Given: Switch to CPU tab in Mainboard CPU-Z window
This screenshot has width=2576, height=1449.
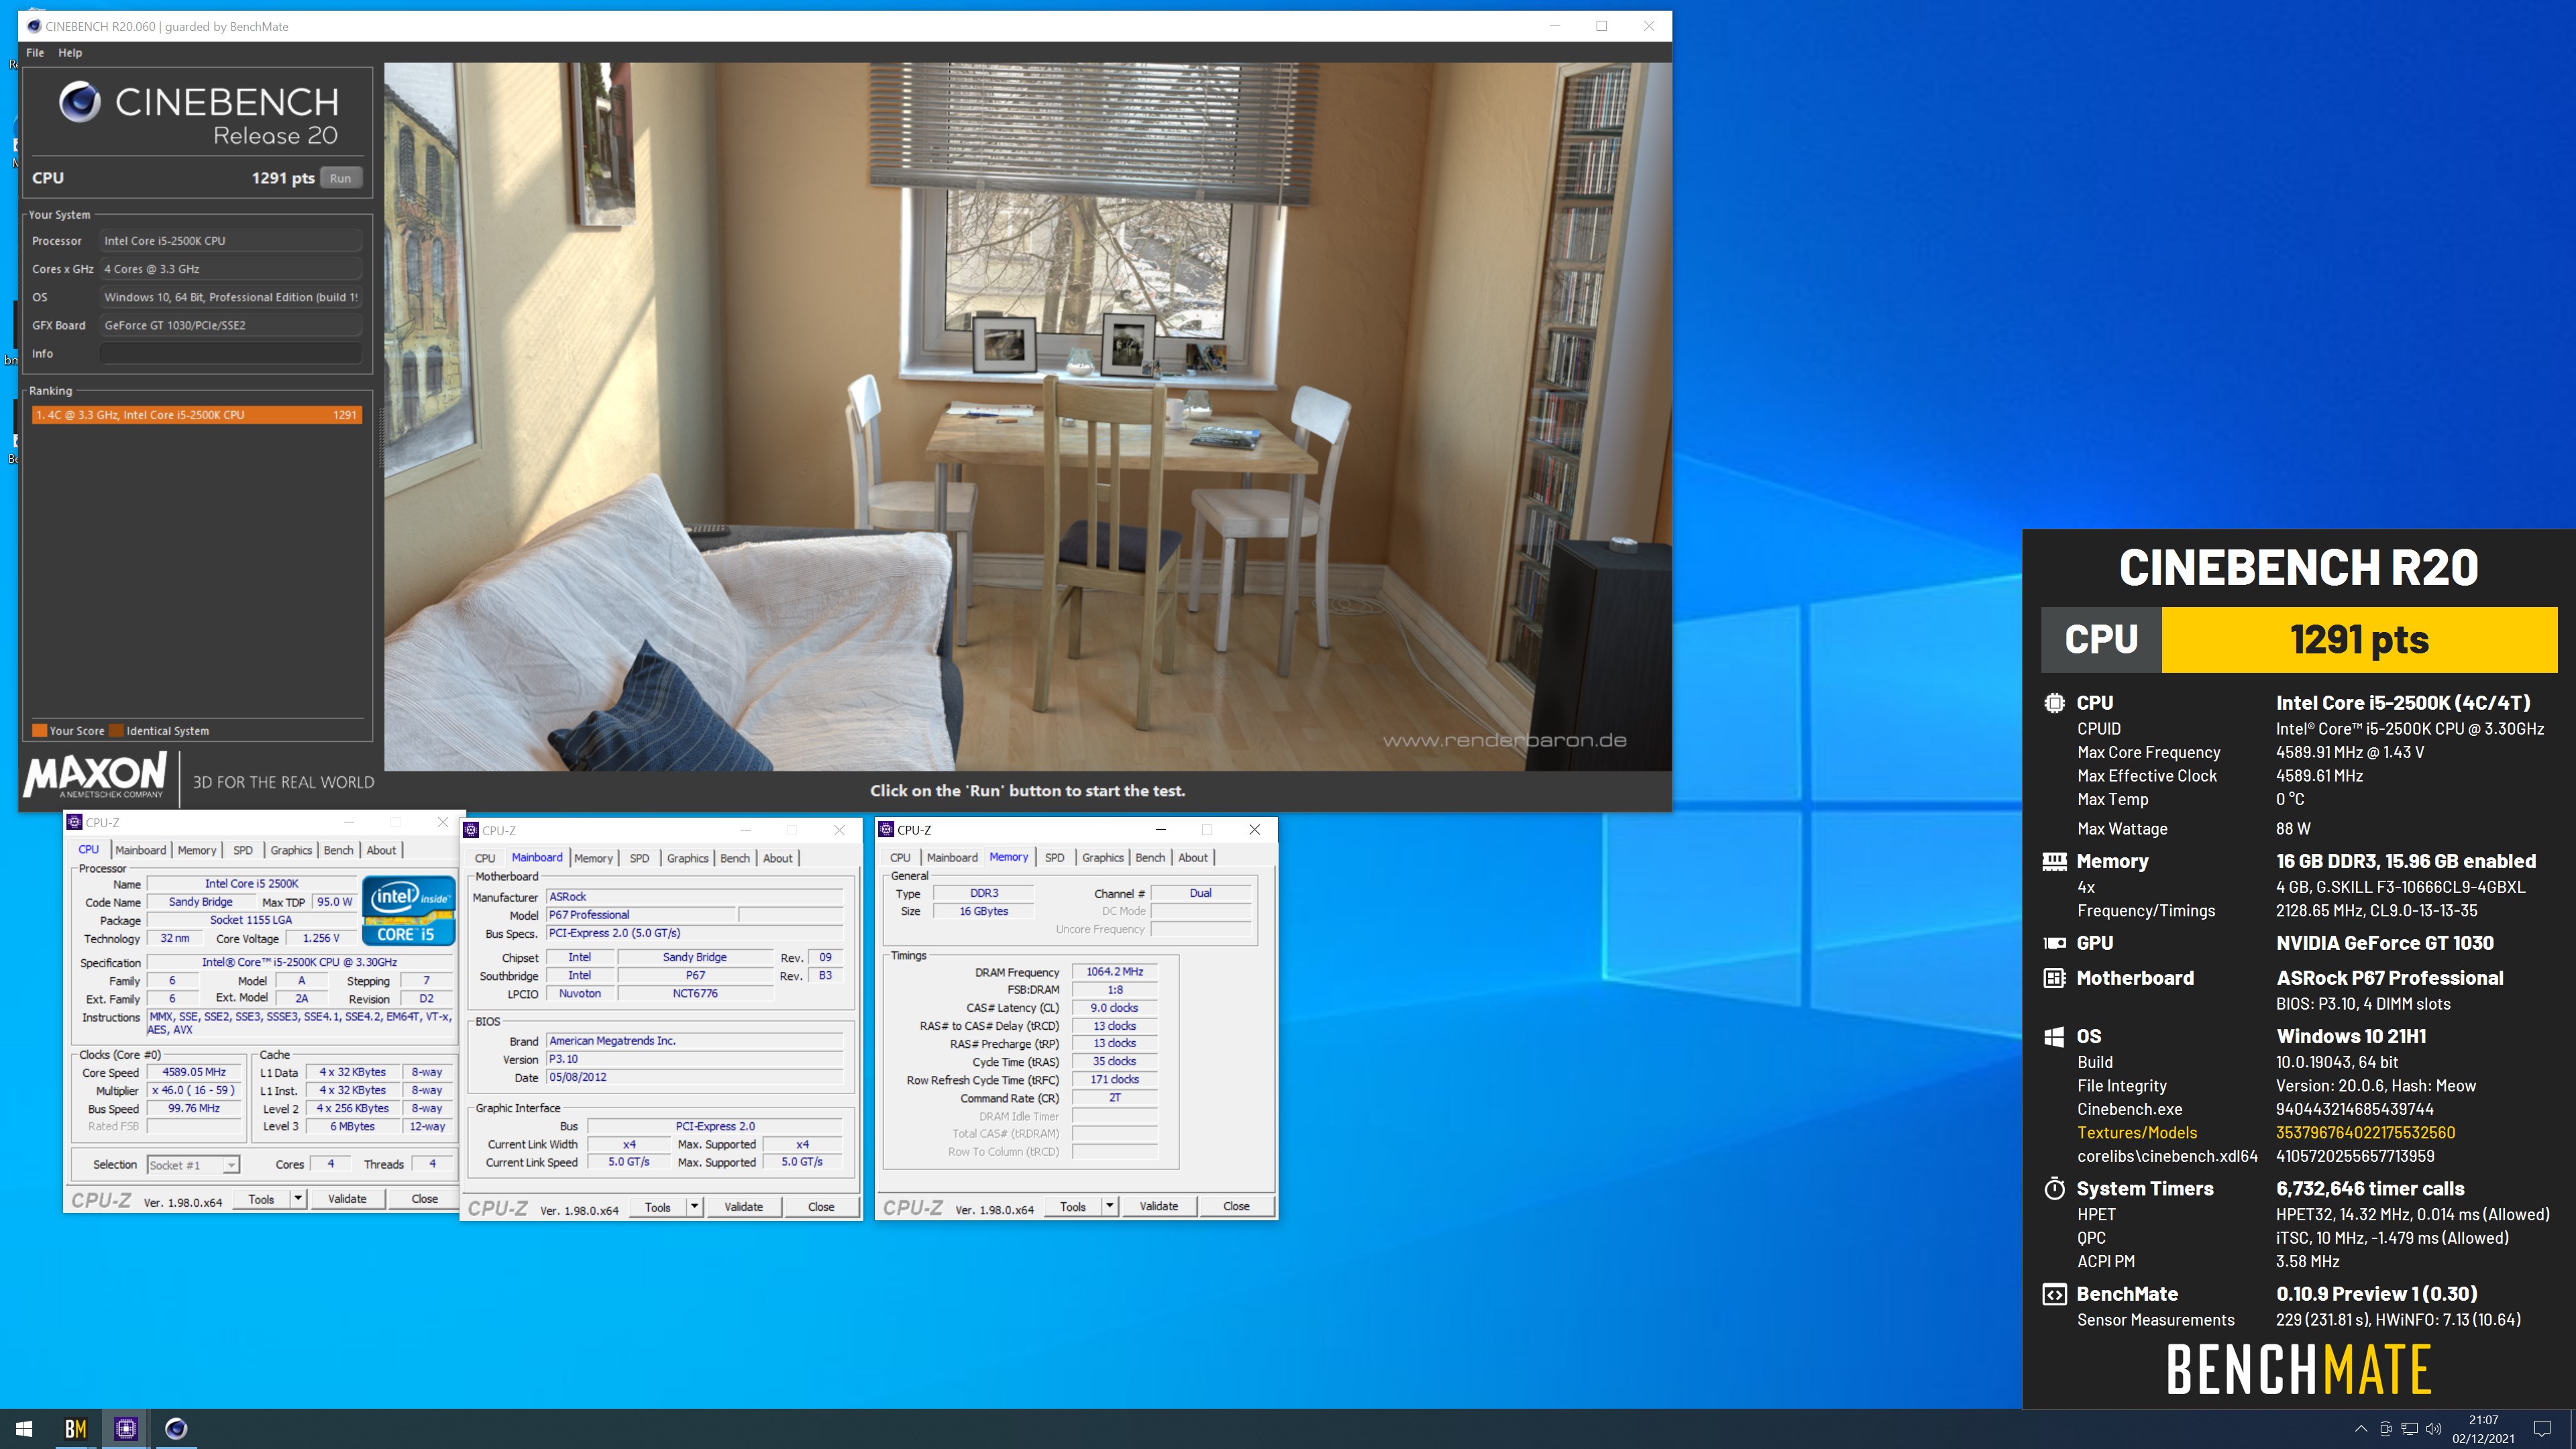Looking at the screenshot, I should [485, 858].
